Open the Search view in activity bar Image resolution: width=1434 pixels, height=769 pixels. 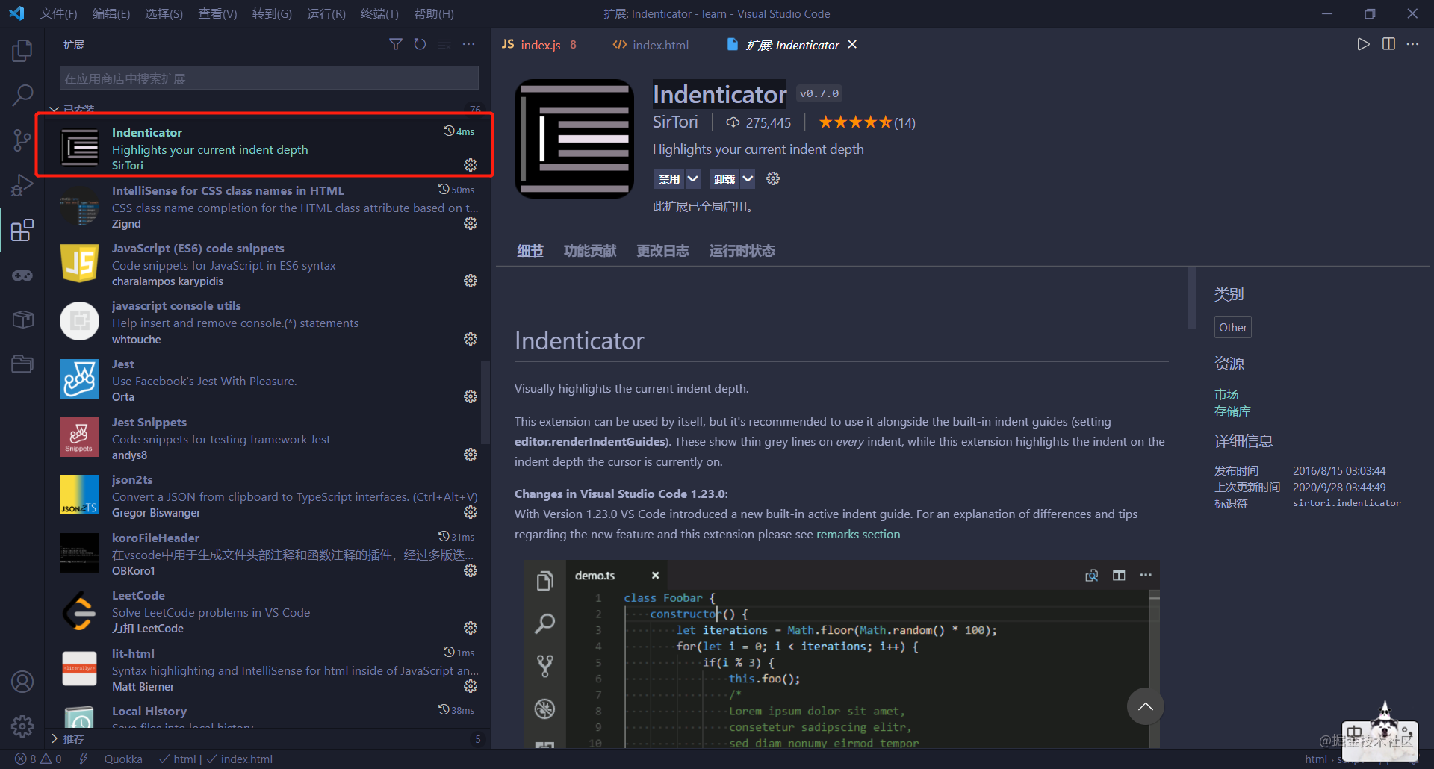22,95
